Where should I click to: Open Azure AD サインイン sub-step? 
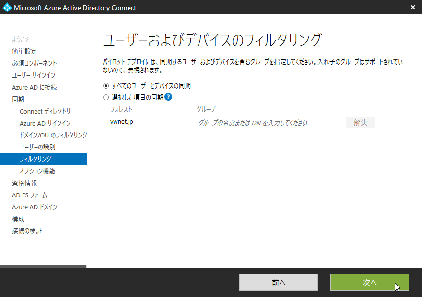tap(45, 124)
